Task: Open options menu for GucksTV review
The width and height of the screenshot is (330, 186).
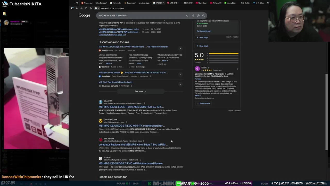Action: (x=237, y=69)
